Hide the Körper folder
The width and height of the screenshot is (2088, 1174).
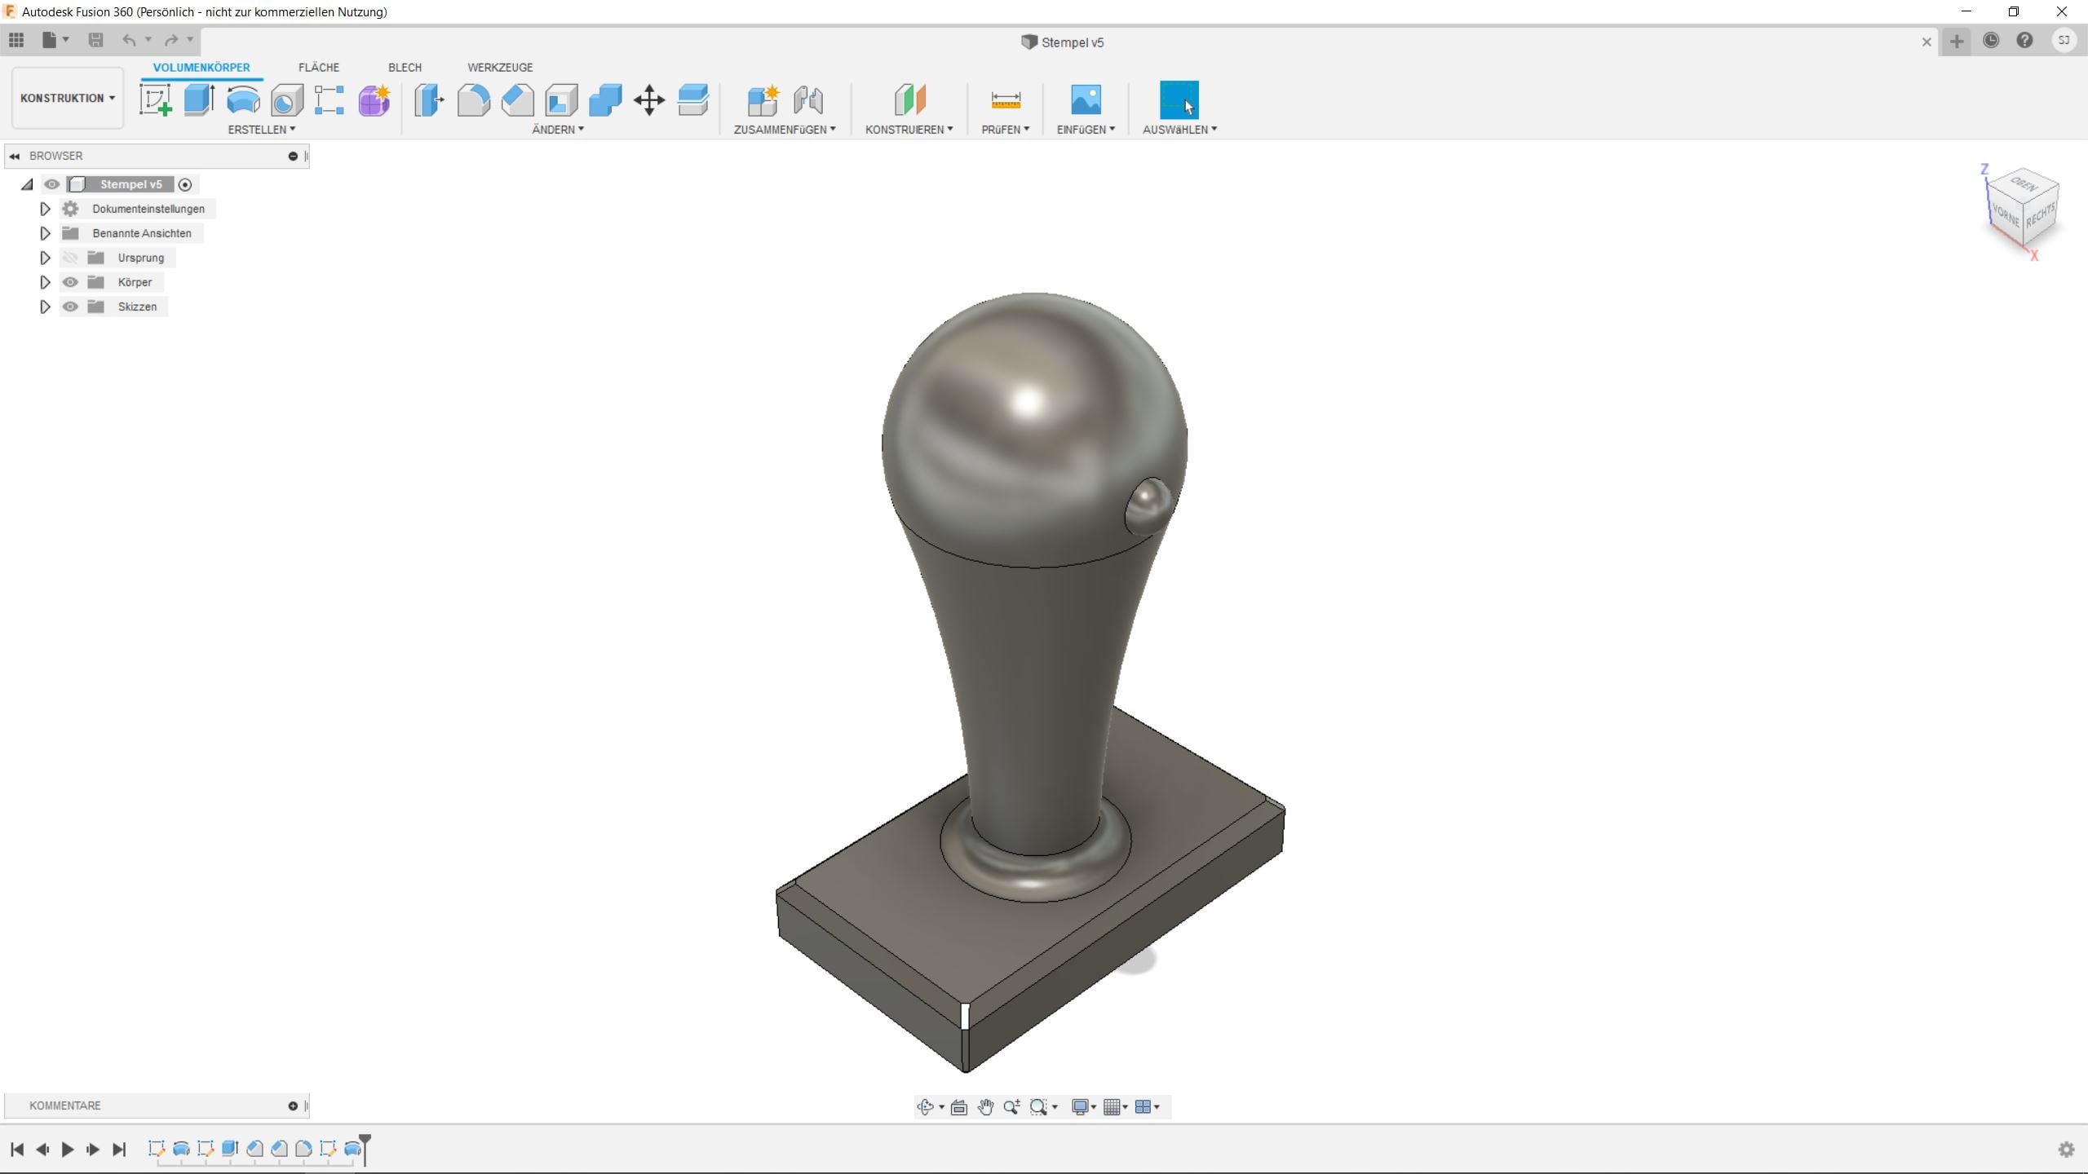[x=70, y=282]
